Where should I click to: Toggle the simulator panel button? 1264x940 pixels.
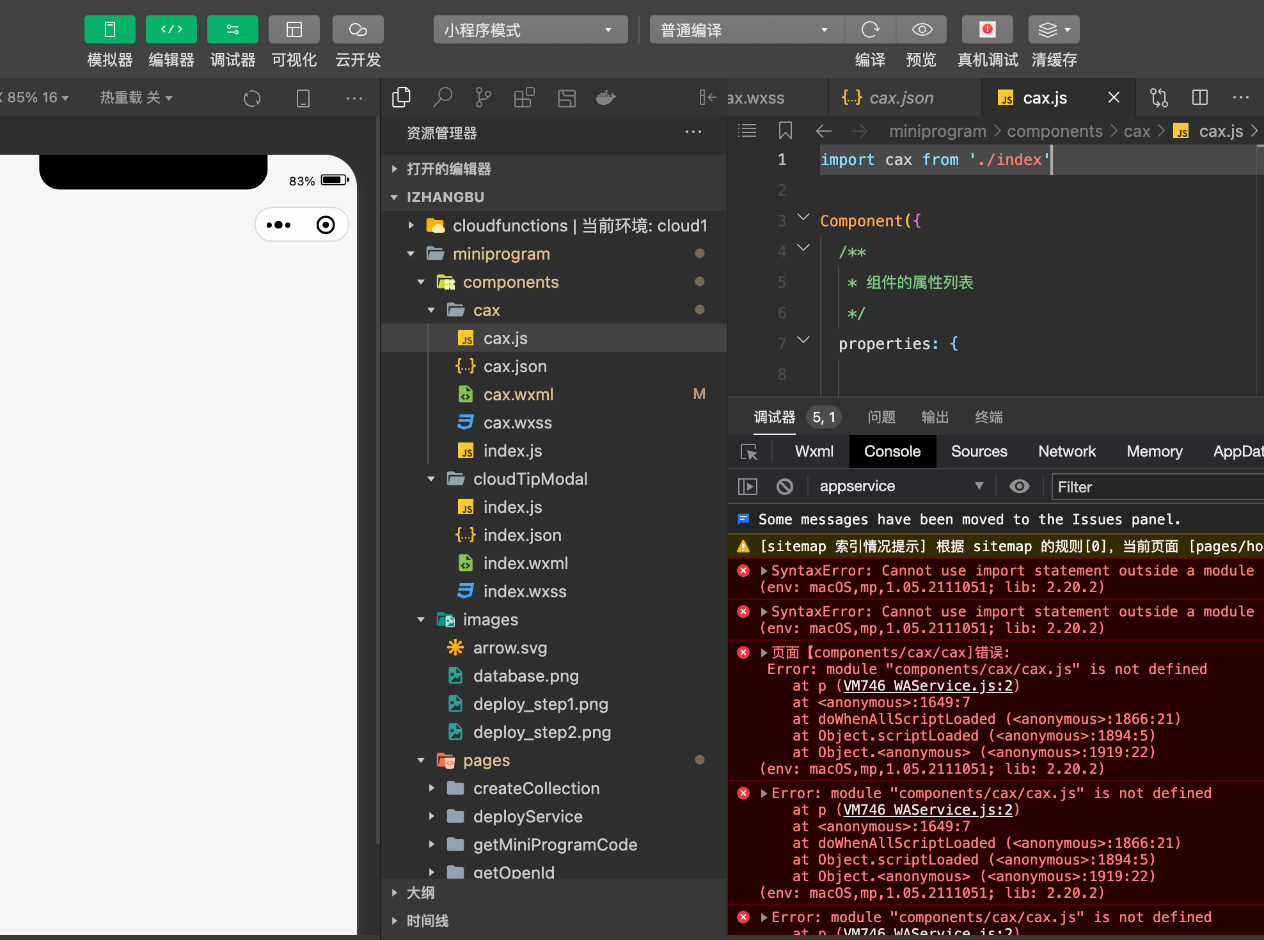click(109, 30)
